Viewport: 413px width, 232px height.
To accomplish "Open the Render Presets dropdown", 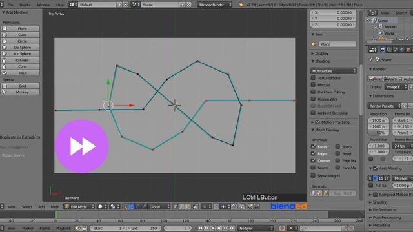I will 384,106.
